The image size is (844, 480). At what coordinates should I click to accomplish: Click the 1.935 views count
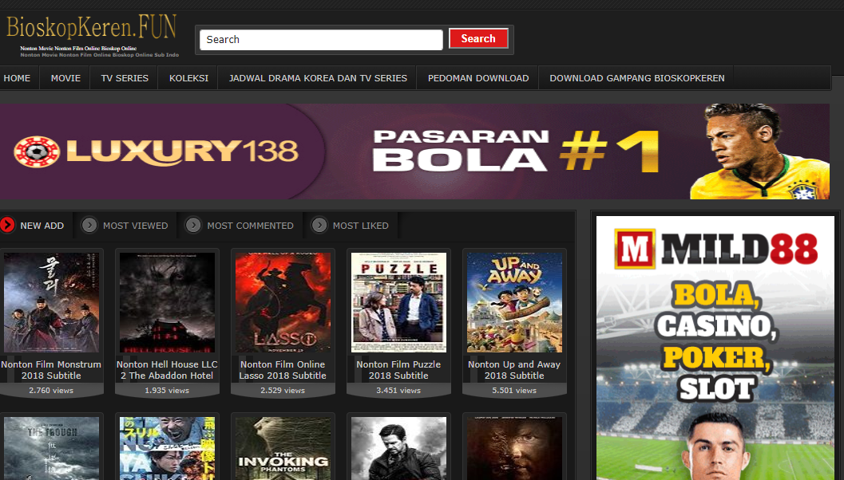point(167,391)
